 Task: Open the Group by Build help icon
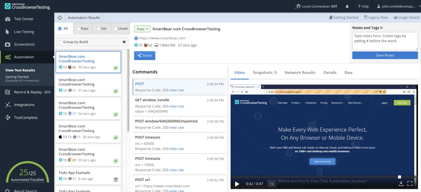(124, 42)
